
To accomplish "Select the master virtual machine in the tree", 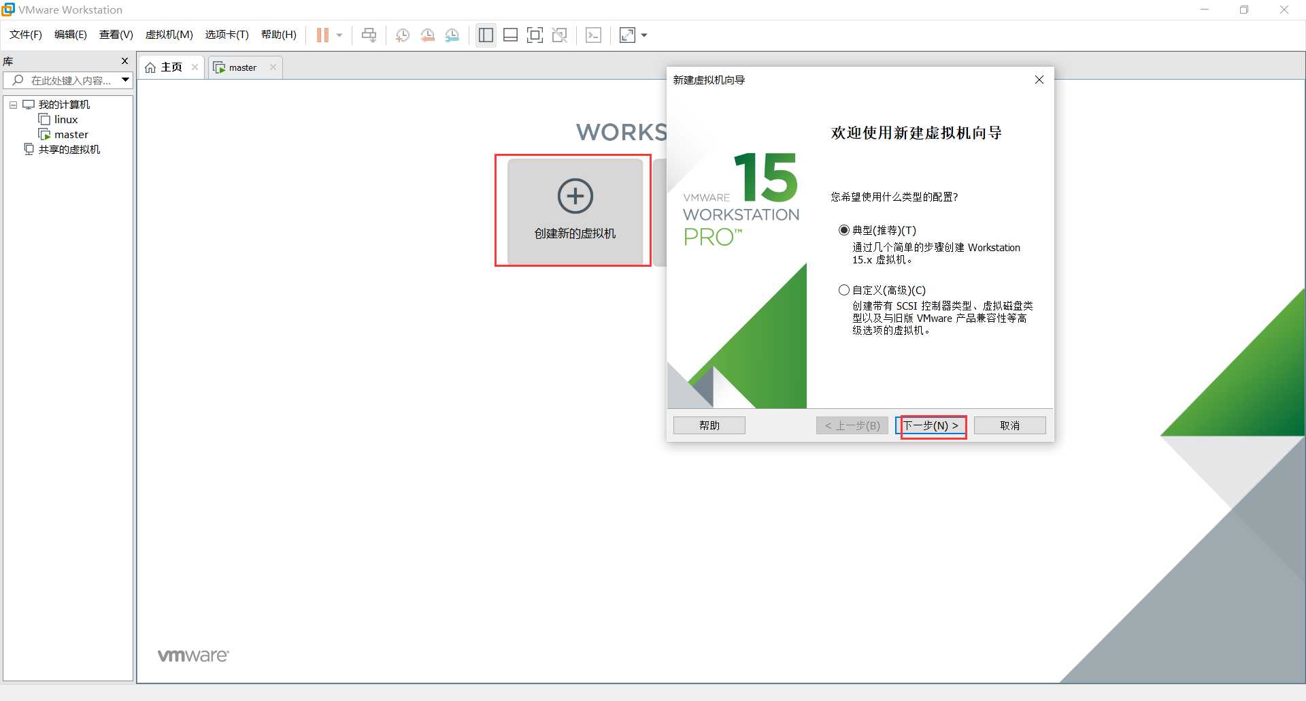I will tap(71, 135).
